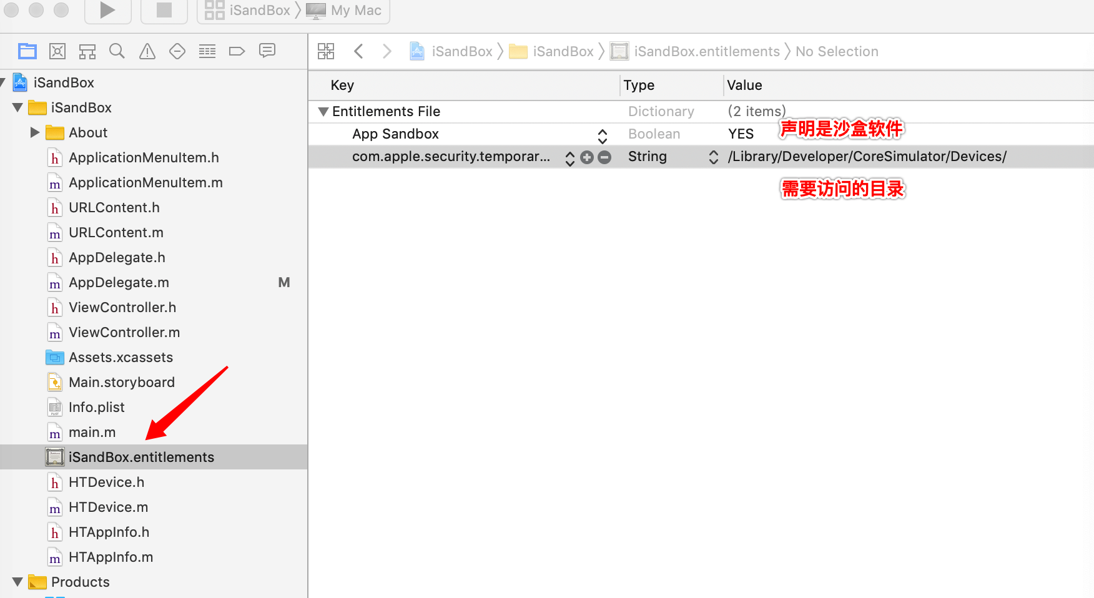Add a new entitlement row with plus button

(587, 157)
